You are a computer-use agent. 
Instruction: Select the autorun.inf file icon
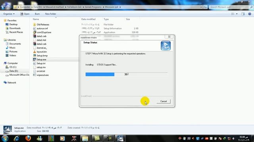(x=35, y=28)
